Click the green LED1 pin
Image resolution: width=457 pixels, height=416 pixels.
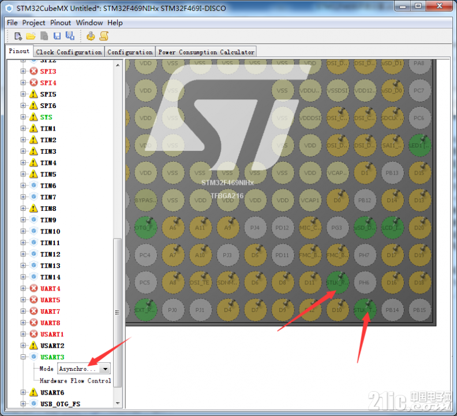click(419, 145)
